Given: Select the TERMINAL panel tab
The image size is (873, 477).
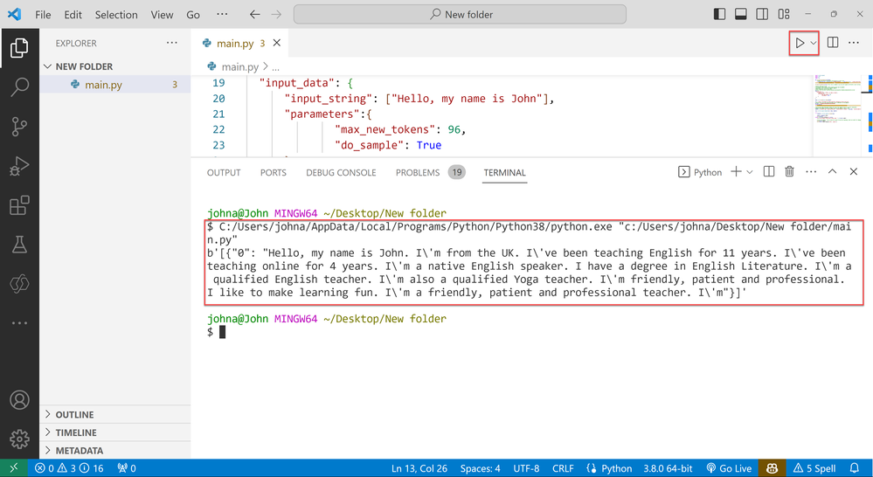Looking at the screenshot, I should [x=504, y=173].
